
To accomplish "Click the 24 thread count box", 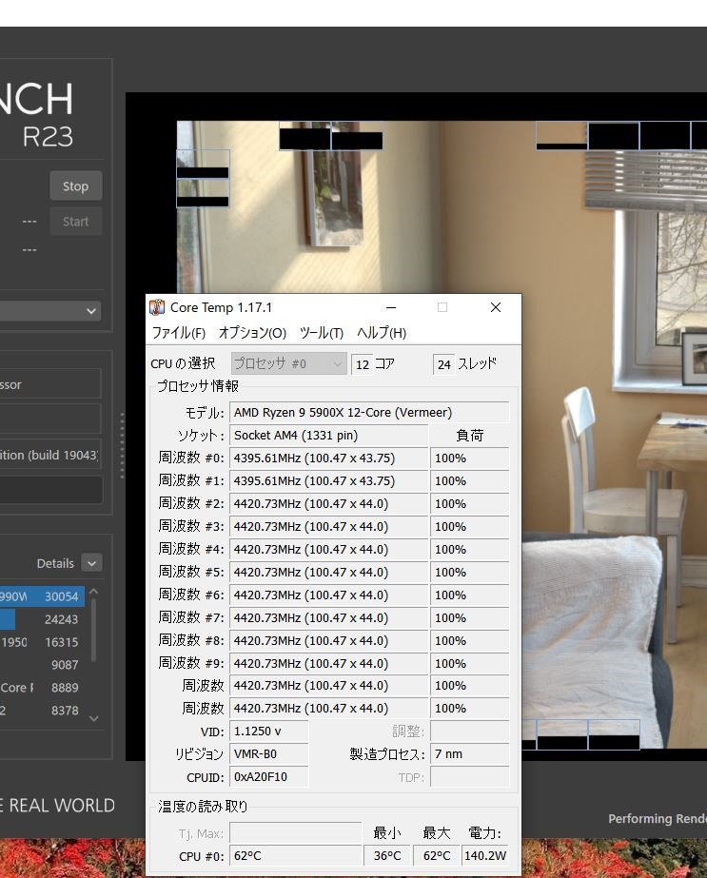I will [443, 364].
